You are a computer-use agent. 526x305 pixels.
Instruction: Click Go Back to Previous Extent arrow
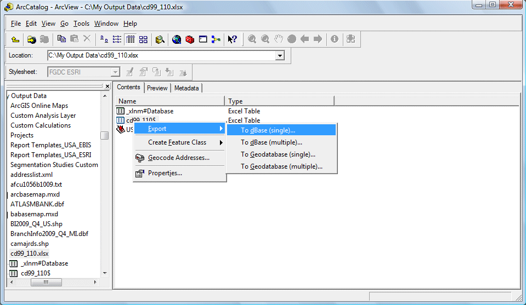(304, 39)
